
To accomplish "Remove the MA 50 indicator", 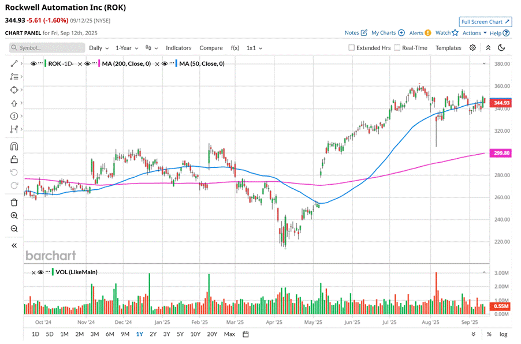I will (157, 64).
